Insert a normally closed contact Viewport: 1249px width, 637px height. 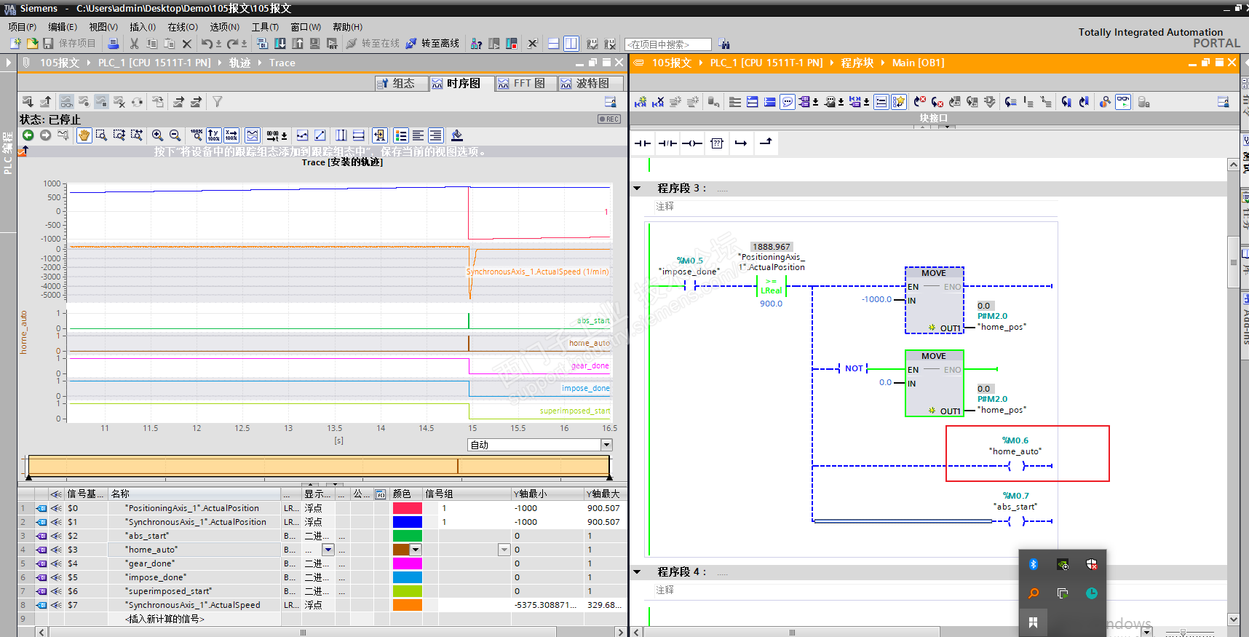(667, 143)
